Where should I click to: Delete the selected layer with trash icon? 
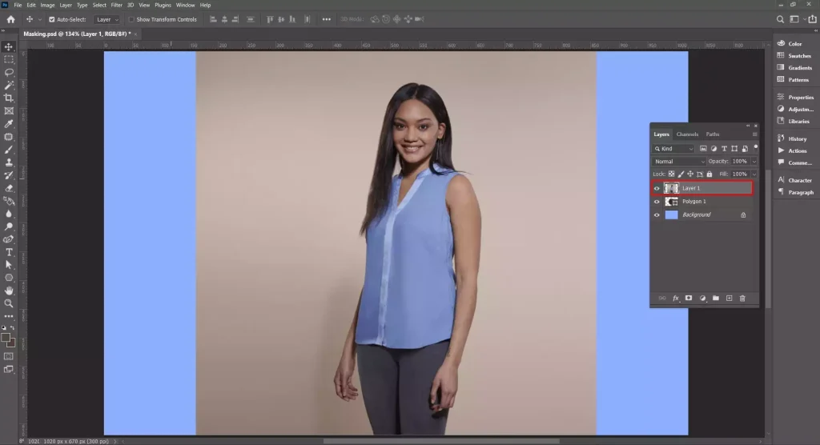(742, 298)
